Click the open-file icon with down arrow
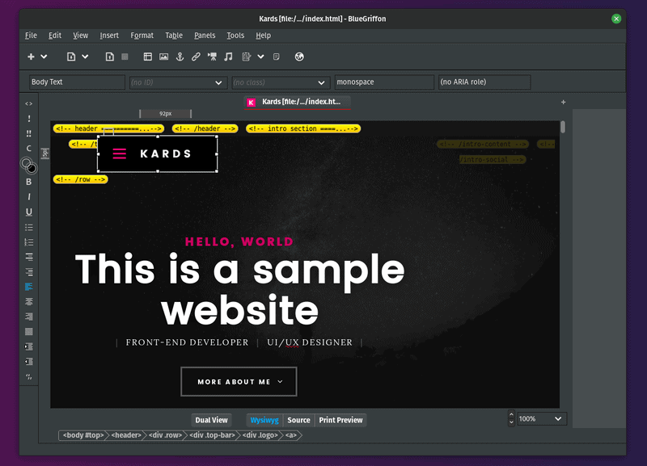The image size is (647, 466). 71,57
